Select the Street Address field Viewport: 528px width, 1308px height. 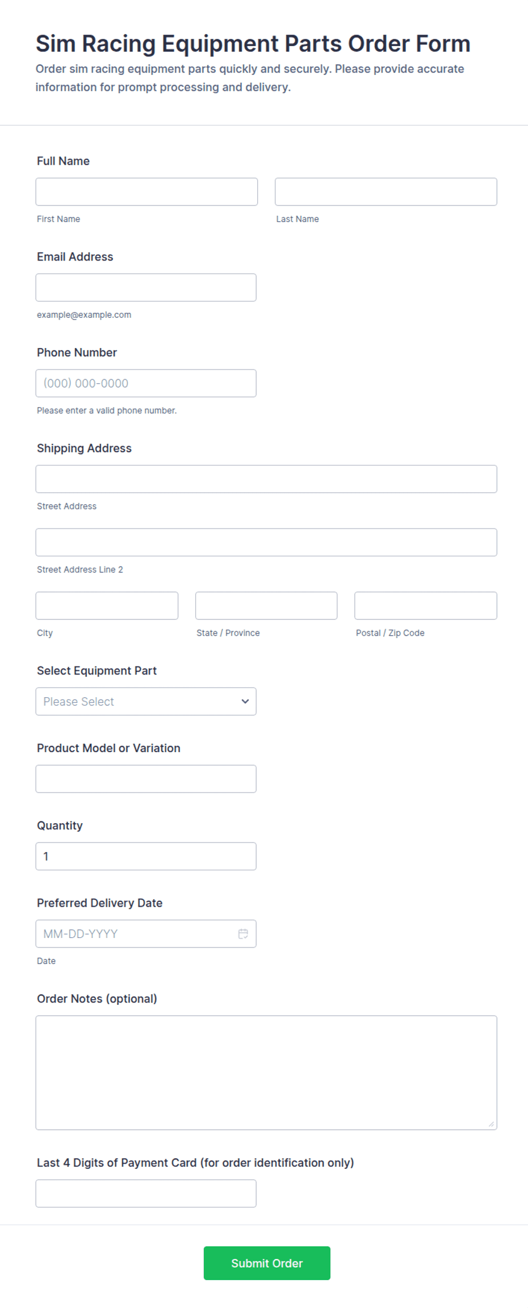click(x=266, y=479)
